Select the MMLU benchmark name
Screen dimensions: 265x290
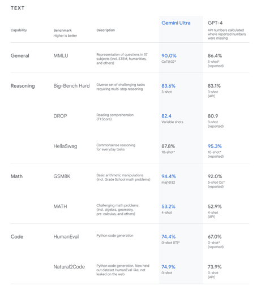(x=61, y=56)
